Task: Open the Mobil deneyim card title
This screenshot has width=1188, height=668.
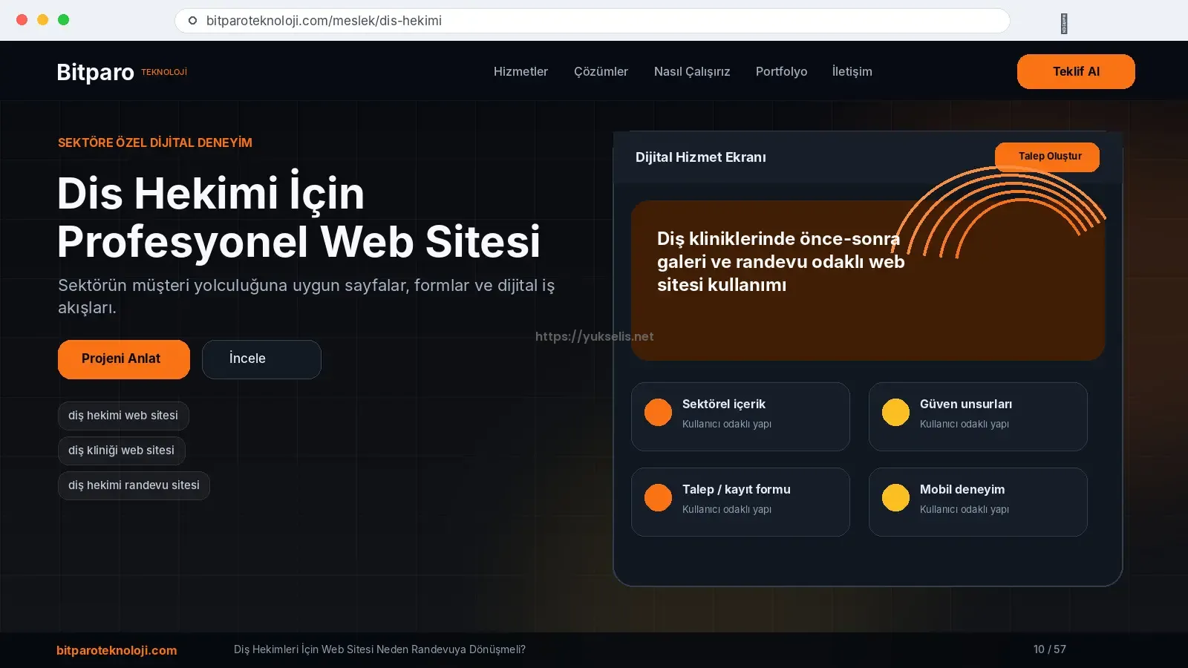Action: point(962,489)
